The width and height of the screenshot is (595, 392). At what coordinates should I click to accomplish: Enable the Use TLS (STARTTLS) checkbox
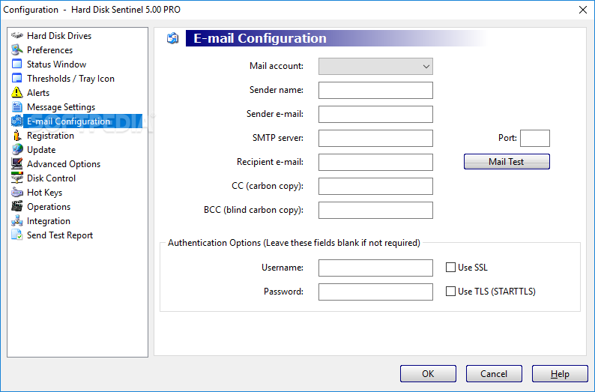tap(450, 291)
